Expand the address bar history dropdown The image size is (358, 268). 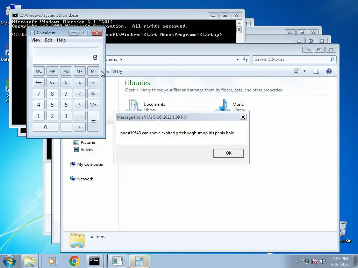pos(237,59)
